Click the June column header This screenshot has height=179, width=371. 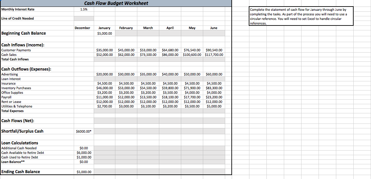coord(214,28)
